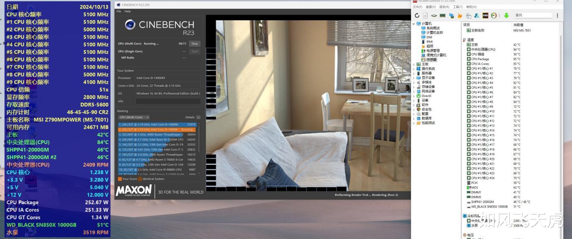This screenshot has height=239, width=572.
Task: Open the Cinebench CPU (Multi Core) ranking dropdown
Action: (134, 117)
